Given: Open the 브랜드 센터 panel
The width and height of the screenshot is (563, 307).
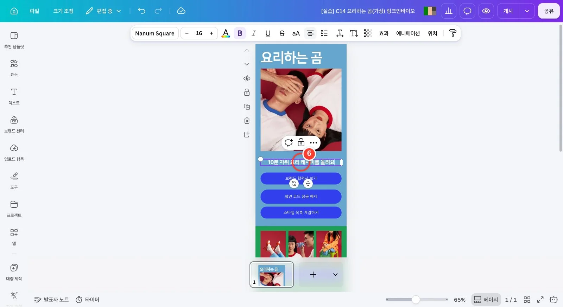Looking at the screenshot, I should 14,124.
